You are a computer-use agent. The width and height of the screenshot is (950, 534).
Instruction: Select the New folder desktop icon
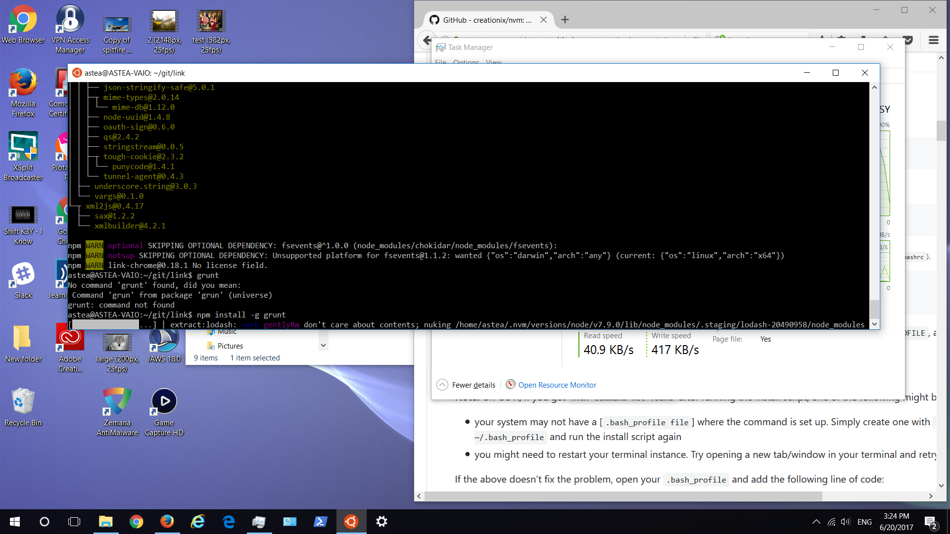(23, 344)
